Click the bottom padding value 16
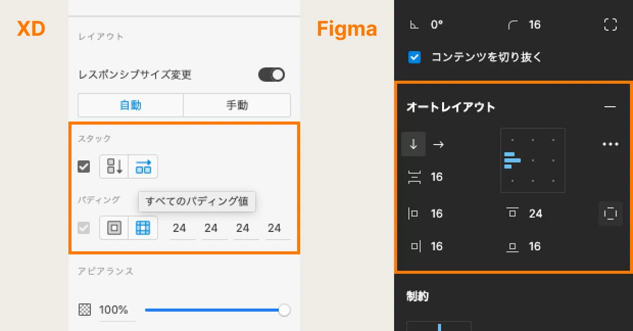Image resolution: width=633 pixels, height=331 pixels. (534, 247)
